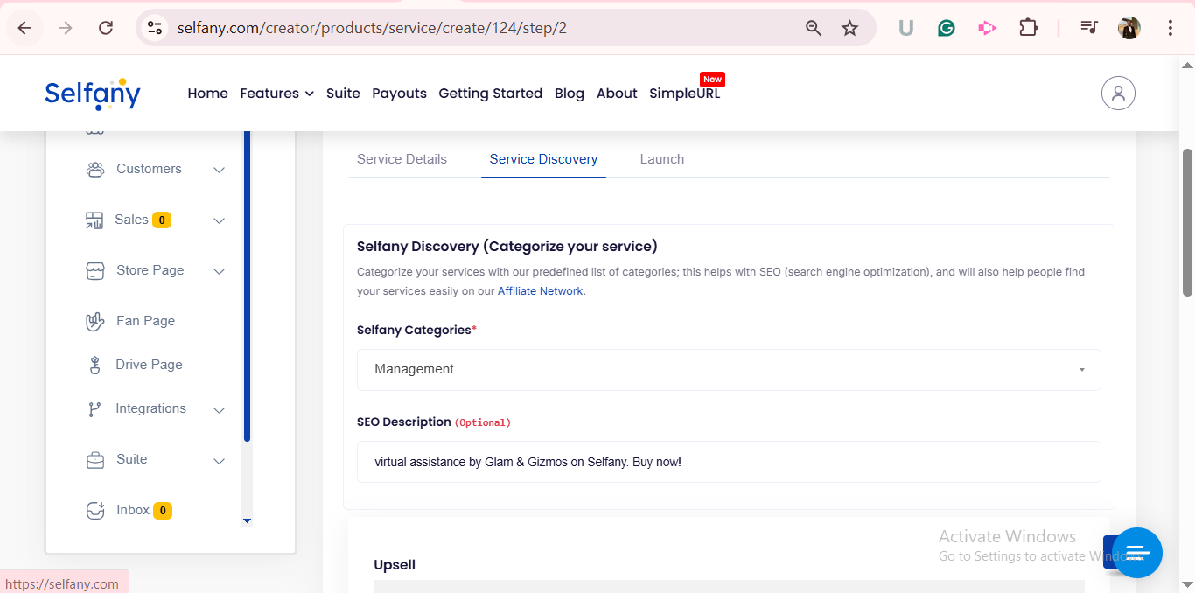Screen dimensions: 1195x593
Task: Click the Suite briefcase icon
Action: point(95,460)
